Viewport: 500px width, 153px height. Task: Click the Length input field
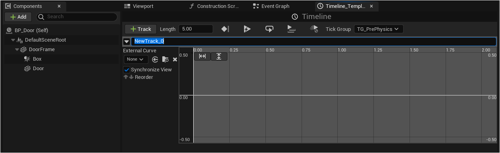[x=196, y=29]
